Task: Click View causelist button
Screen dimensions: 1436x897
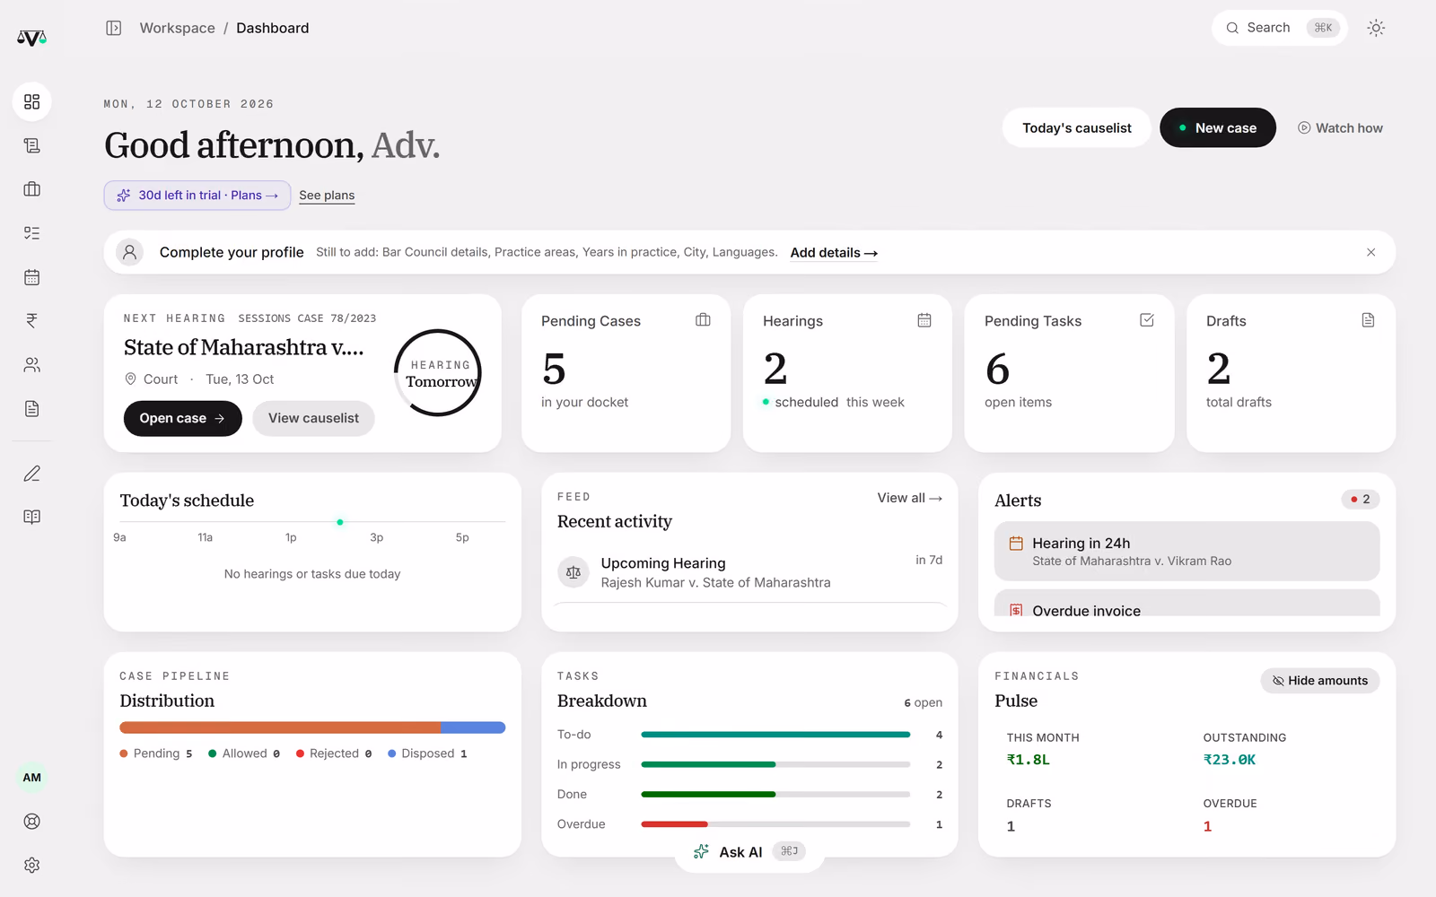Action: (313, 419)
